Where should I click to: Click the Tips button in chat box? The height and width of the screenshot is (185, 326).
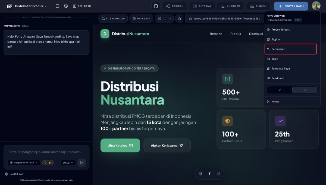[x=48, y=163]
